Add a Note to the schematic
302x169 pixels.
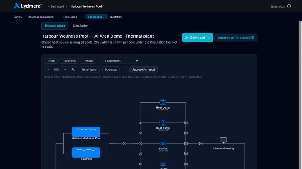(x=51, y=61)
